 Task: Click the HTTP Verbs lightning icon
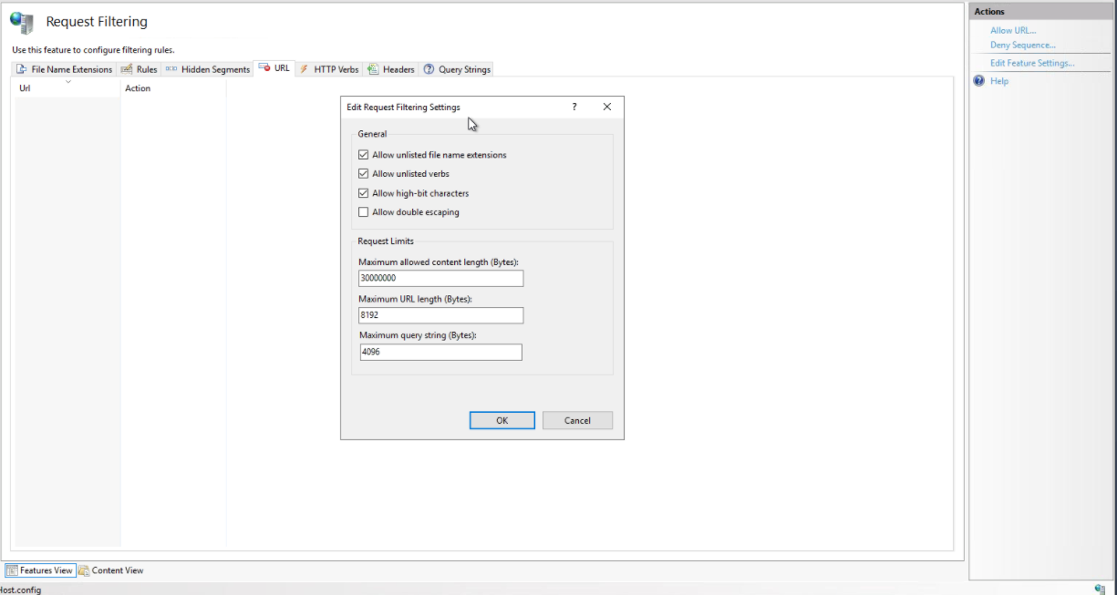(304, 69)
